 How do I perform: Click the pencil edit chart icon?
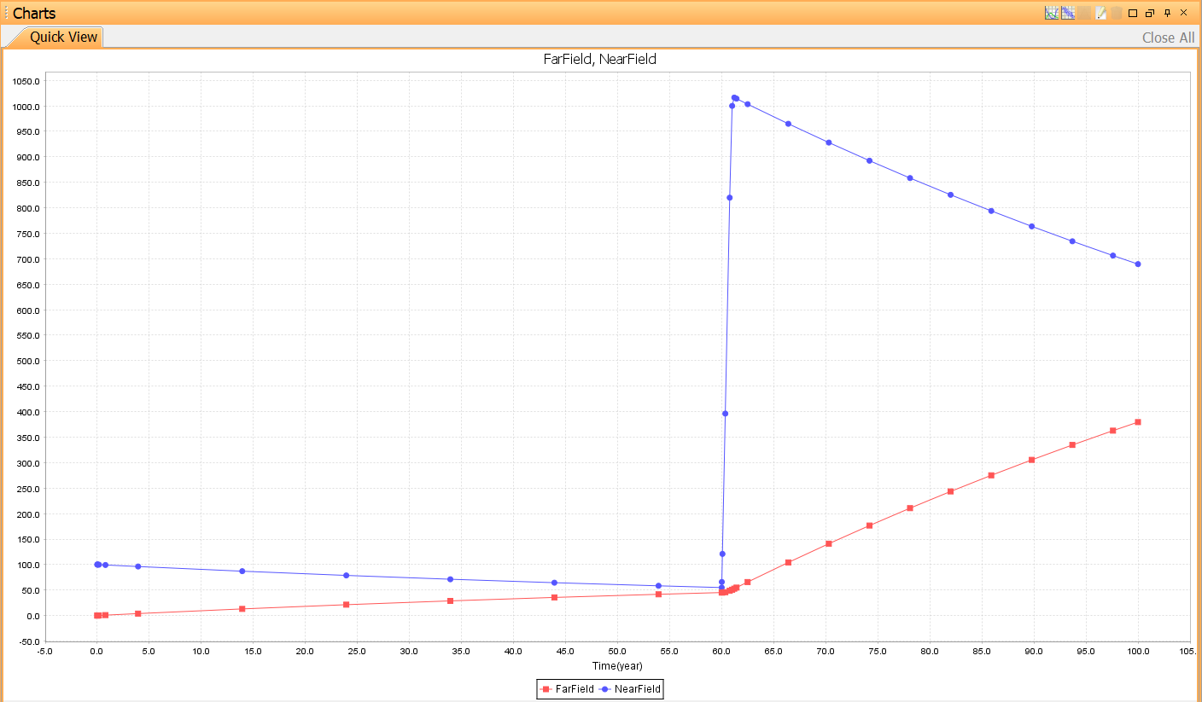point(1100,13)
